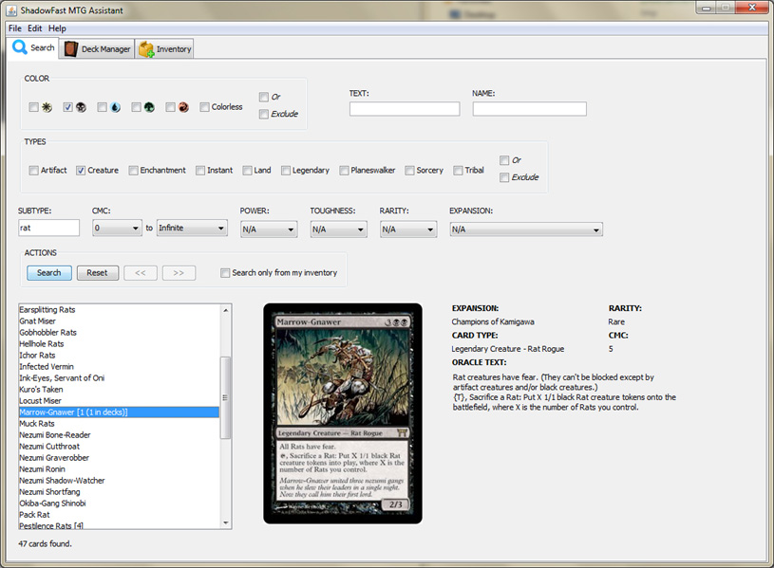The image size is (774, 568).
Task: Check the Or option under TYPES
Action: (x=504, y=160)
